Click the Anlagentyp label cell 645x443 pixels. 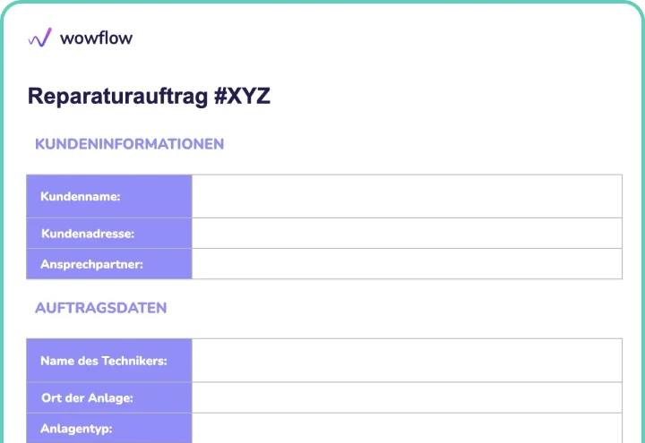click(x=109, y=428)
